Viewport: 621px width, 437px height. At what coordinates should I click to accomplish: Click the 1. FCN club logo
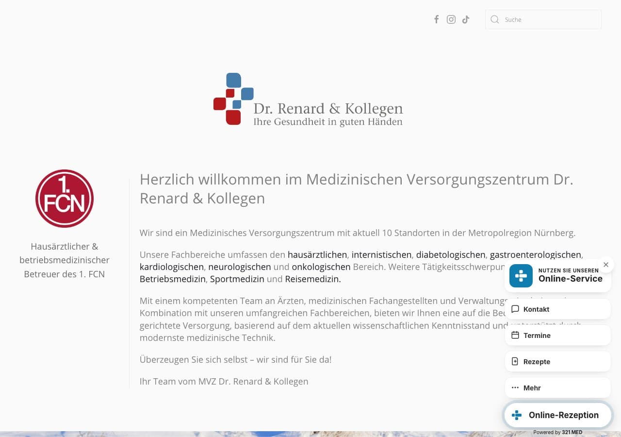coord(65,198)
